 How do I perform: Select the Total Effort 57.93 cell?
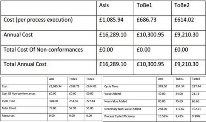click(73, 108)
